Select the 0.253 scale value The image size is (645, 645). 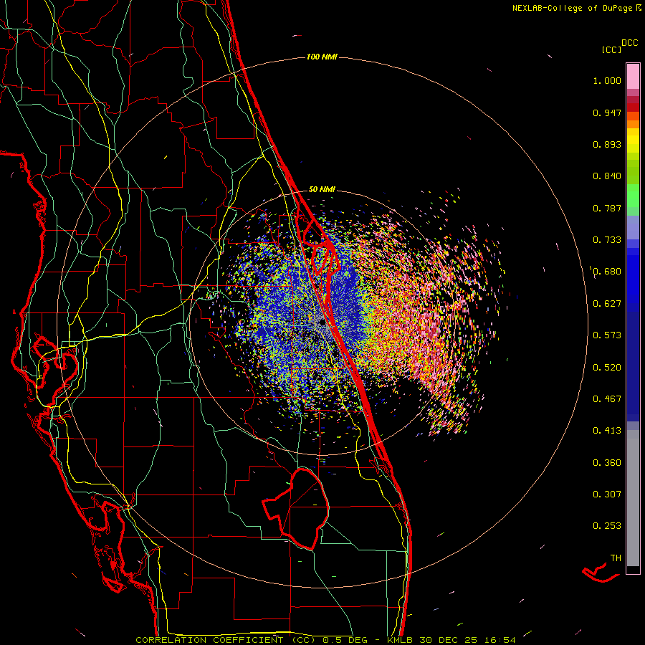click(607, 526)
